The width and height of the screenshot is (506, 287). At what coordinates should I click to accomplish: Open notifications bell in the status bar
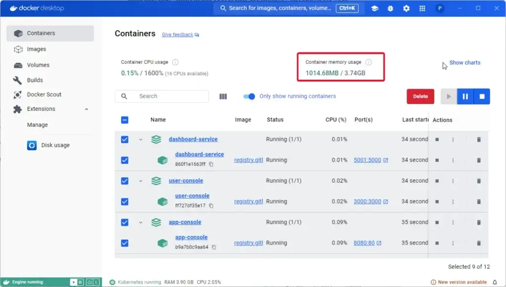coord(495,282)
